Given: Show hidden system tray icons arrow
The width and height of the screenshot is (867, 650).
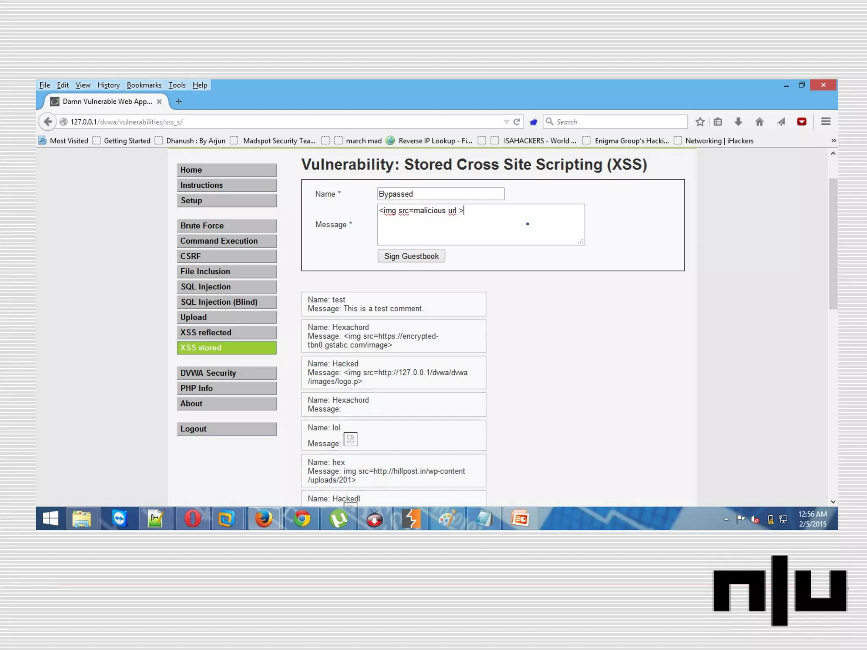Looking at the screenshot, I should click(x=726, y=519).
